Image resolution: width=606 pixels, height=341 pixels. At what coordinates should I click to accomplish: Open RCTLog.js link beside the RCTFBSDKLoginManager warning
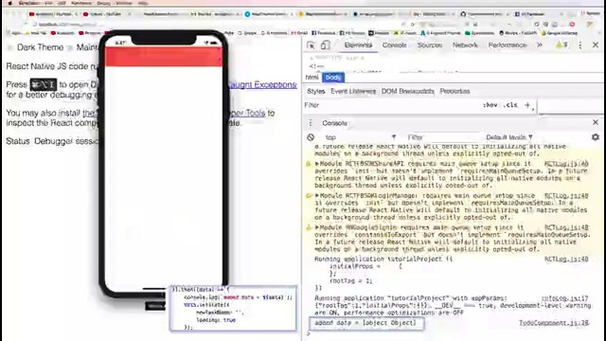click(566, 196)
